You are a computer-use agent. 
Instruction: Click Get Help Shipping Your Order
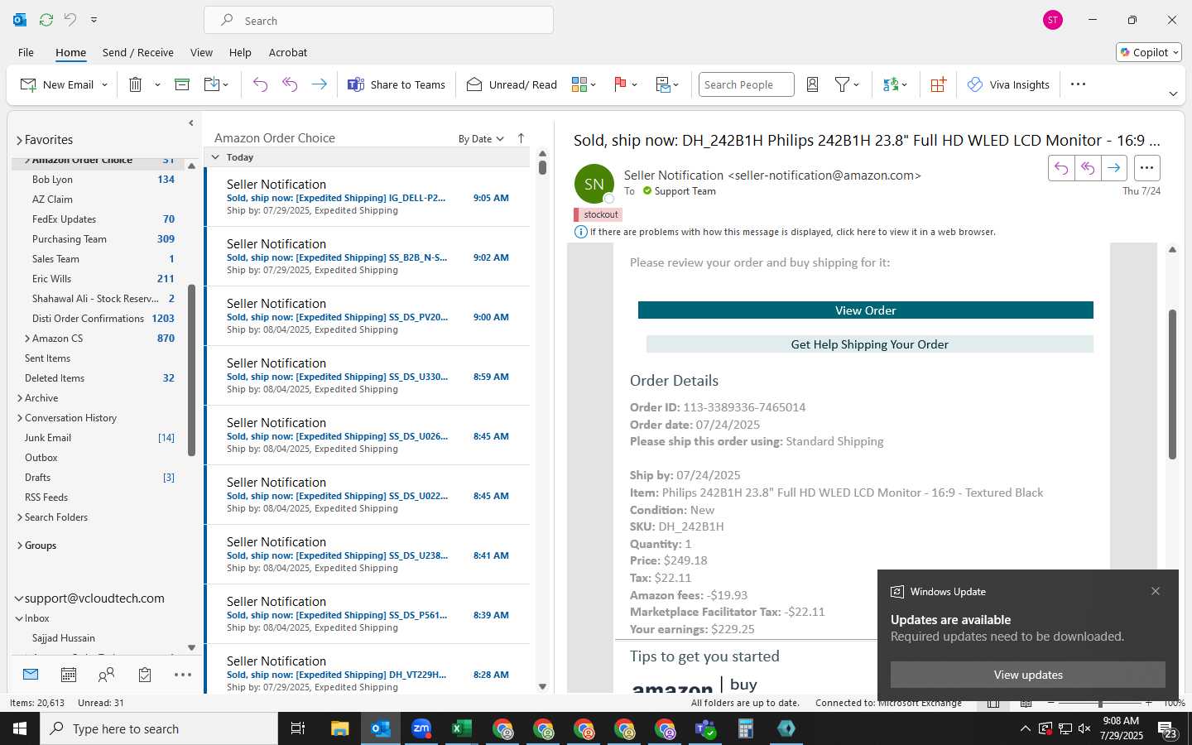[x=869, y=344]
